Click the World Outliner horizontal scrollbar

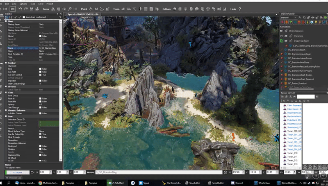point(301,89)
